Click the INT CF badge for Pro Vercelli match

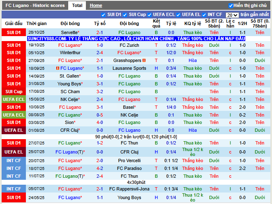[14, 161]
